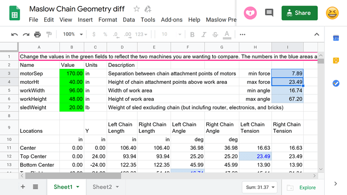The width and height of the screenshot is (347, 195).
Task: Select the workHeight name cell
Action: (39, 99)
